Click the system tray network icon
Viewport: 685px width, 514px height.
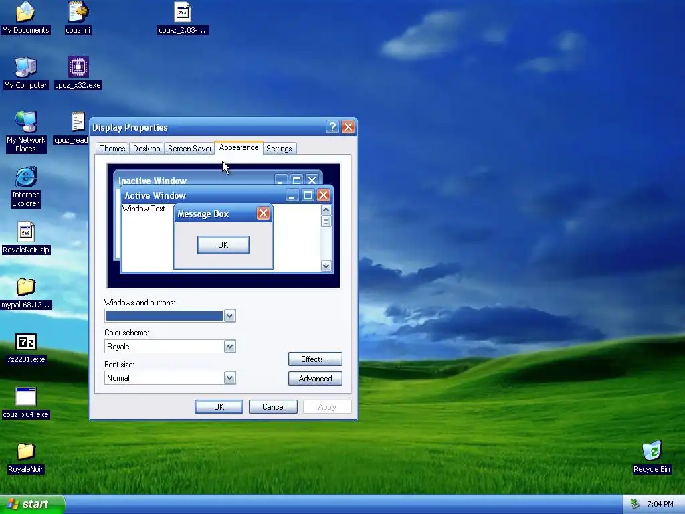coord(635,504)
